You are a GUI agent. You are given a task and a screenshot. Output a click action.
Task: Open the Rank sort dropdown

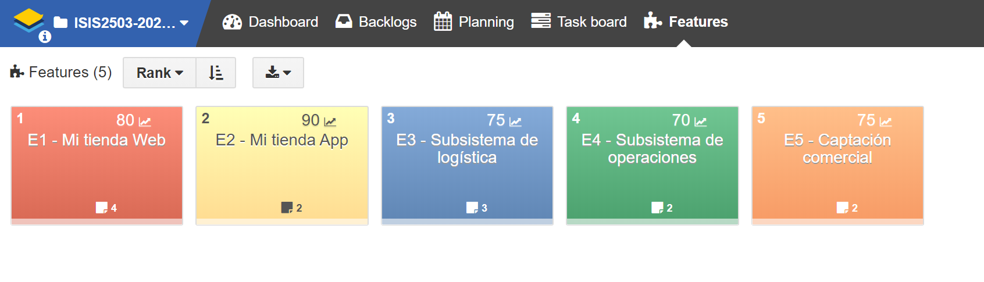(160, 73)
